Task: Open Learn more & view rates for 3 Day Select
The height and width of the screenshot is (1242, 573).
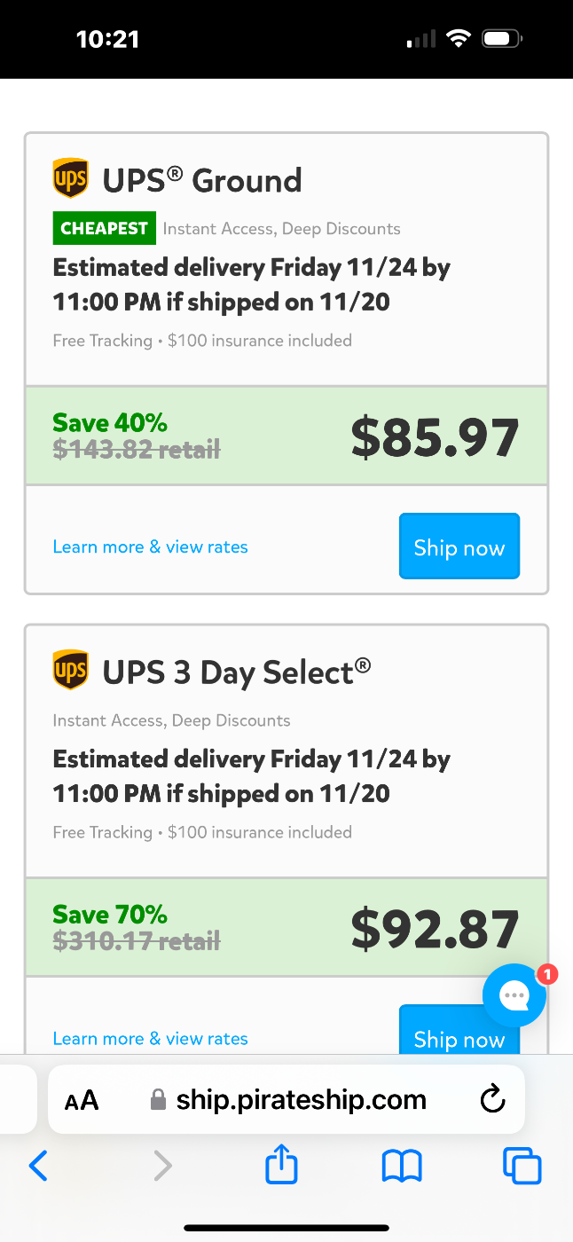Action: 150,1038
